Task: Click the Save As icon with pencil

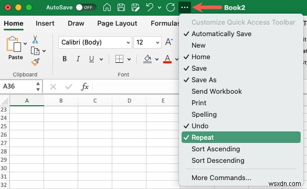Action: coord(135,7)
